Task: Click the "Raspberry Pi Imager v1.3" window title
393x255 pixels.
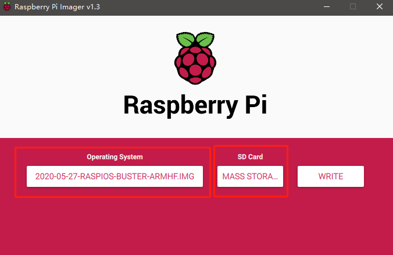Action: 57,7
